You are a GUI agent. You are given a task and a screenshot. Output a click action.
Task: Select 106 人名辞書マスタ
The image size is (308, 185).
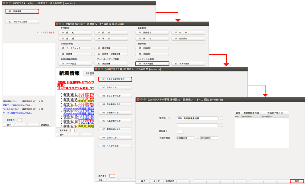pos(115,121)
